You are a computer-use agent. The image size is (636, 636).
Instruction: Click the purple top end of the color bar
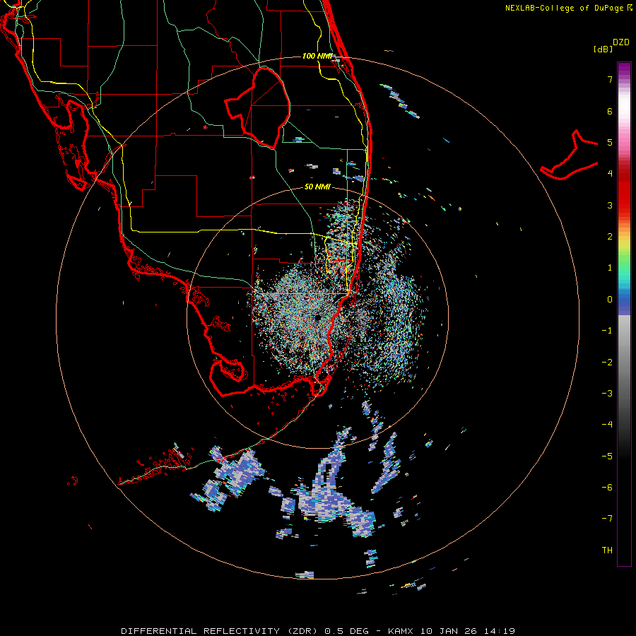624,70
